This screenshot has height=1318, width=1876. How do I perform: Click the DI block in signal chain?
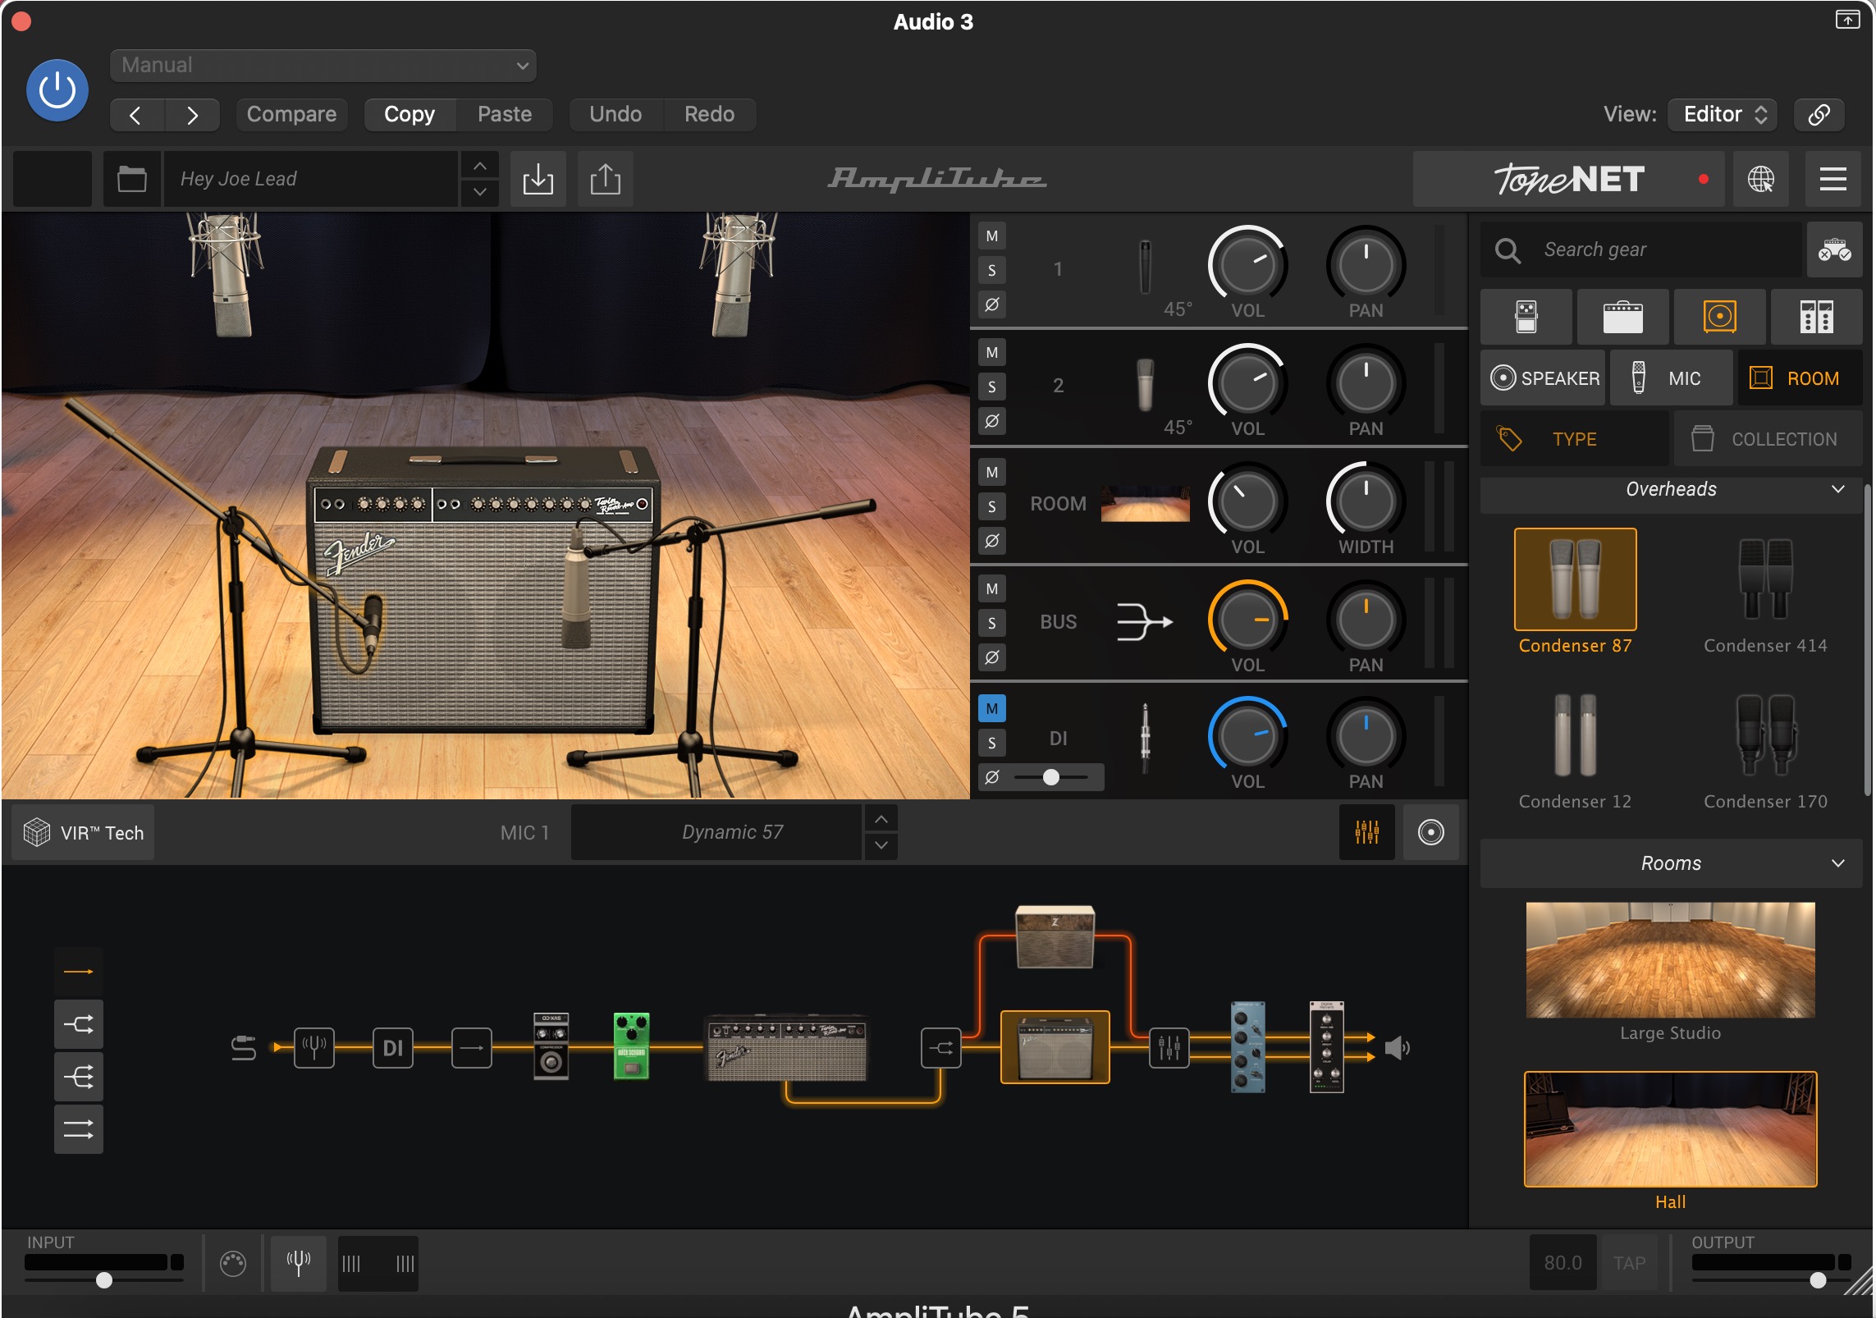pyautogui.click(x=393, y=1047)
